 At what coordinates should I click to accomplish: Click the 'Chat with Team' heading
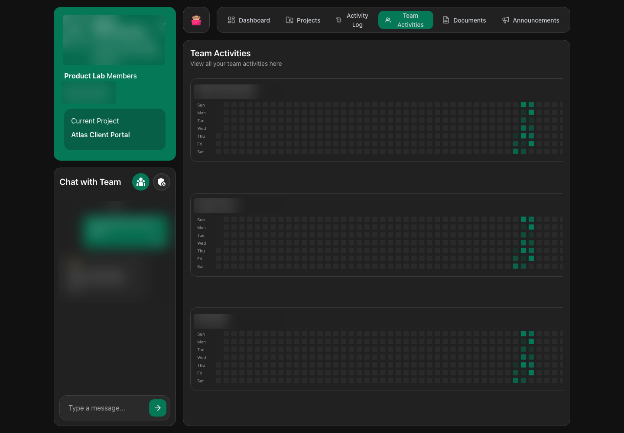pos(90,182)
